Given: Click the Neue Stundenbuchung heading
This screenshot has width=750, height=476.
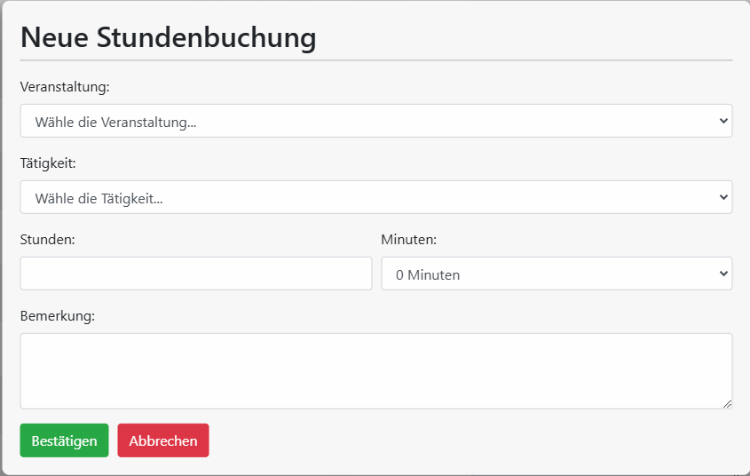Looking at the screenshot, I should 169,38.
